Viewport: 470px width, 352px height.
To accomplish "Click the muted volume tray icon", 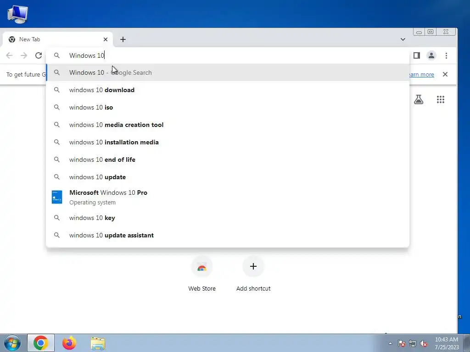I will click(424, 343).
